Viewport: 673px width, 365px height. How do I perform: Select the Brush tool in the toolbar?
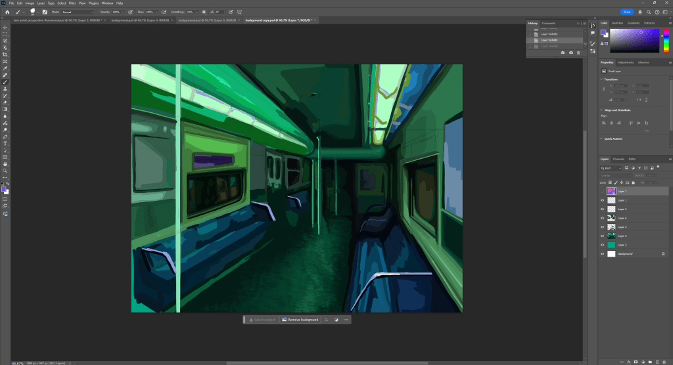point(5,82)
